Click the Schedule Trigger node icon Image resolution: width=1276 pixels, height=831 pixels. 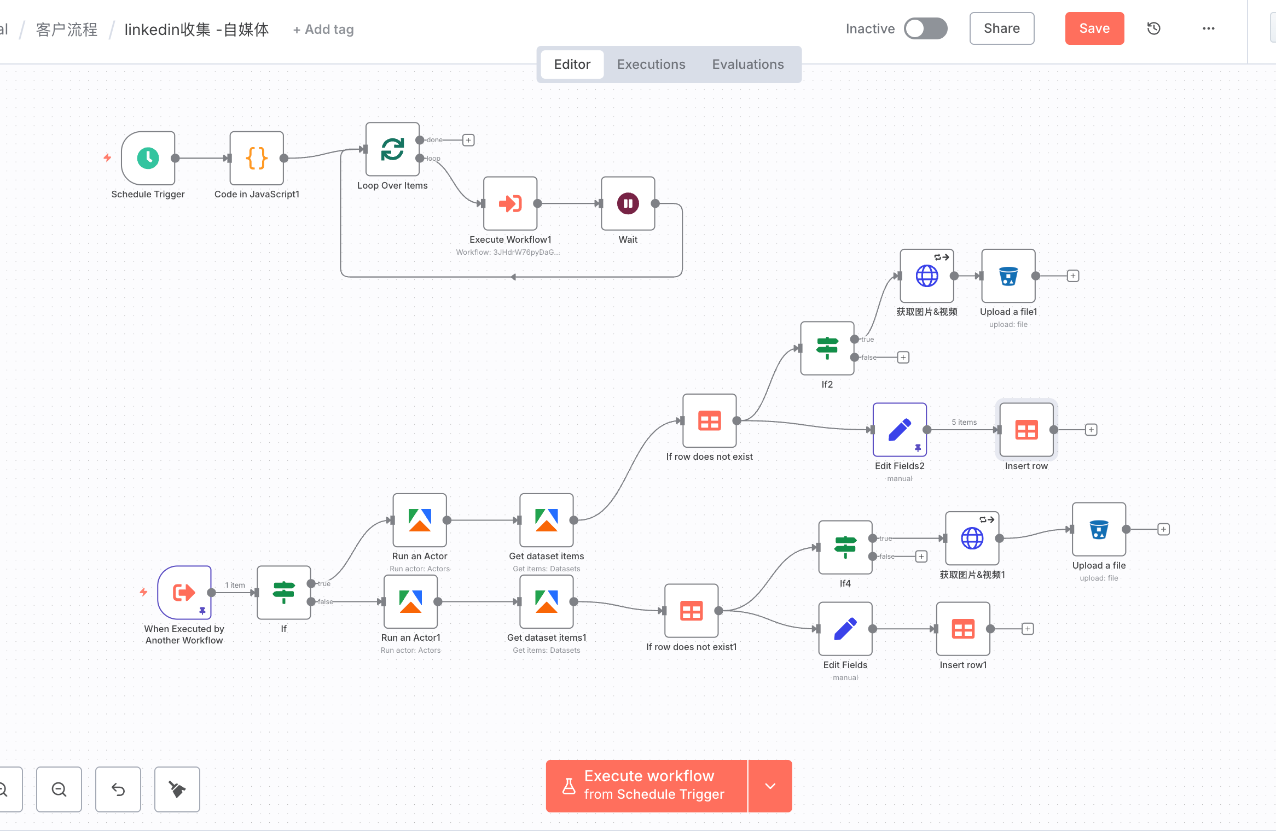pos(148,158)
